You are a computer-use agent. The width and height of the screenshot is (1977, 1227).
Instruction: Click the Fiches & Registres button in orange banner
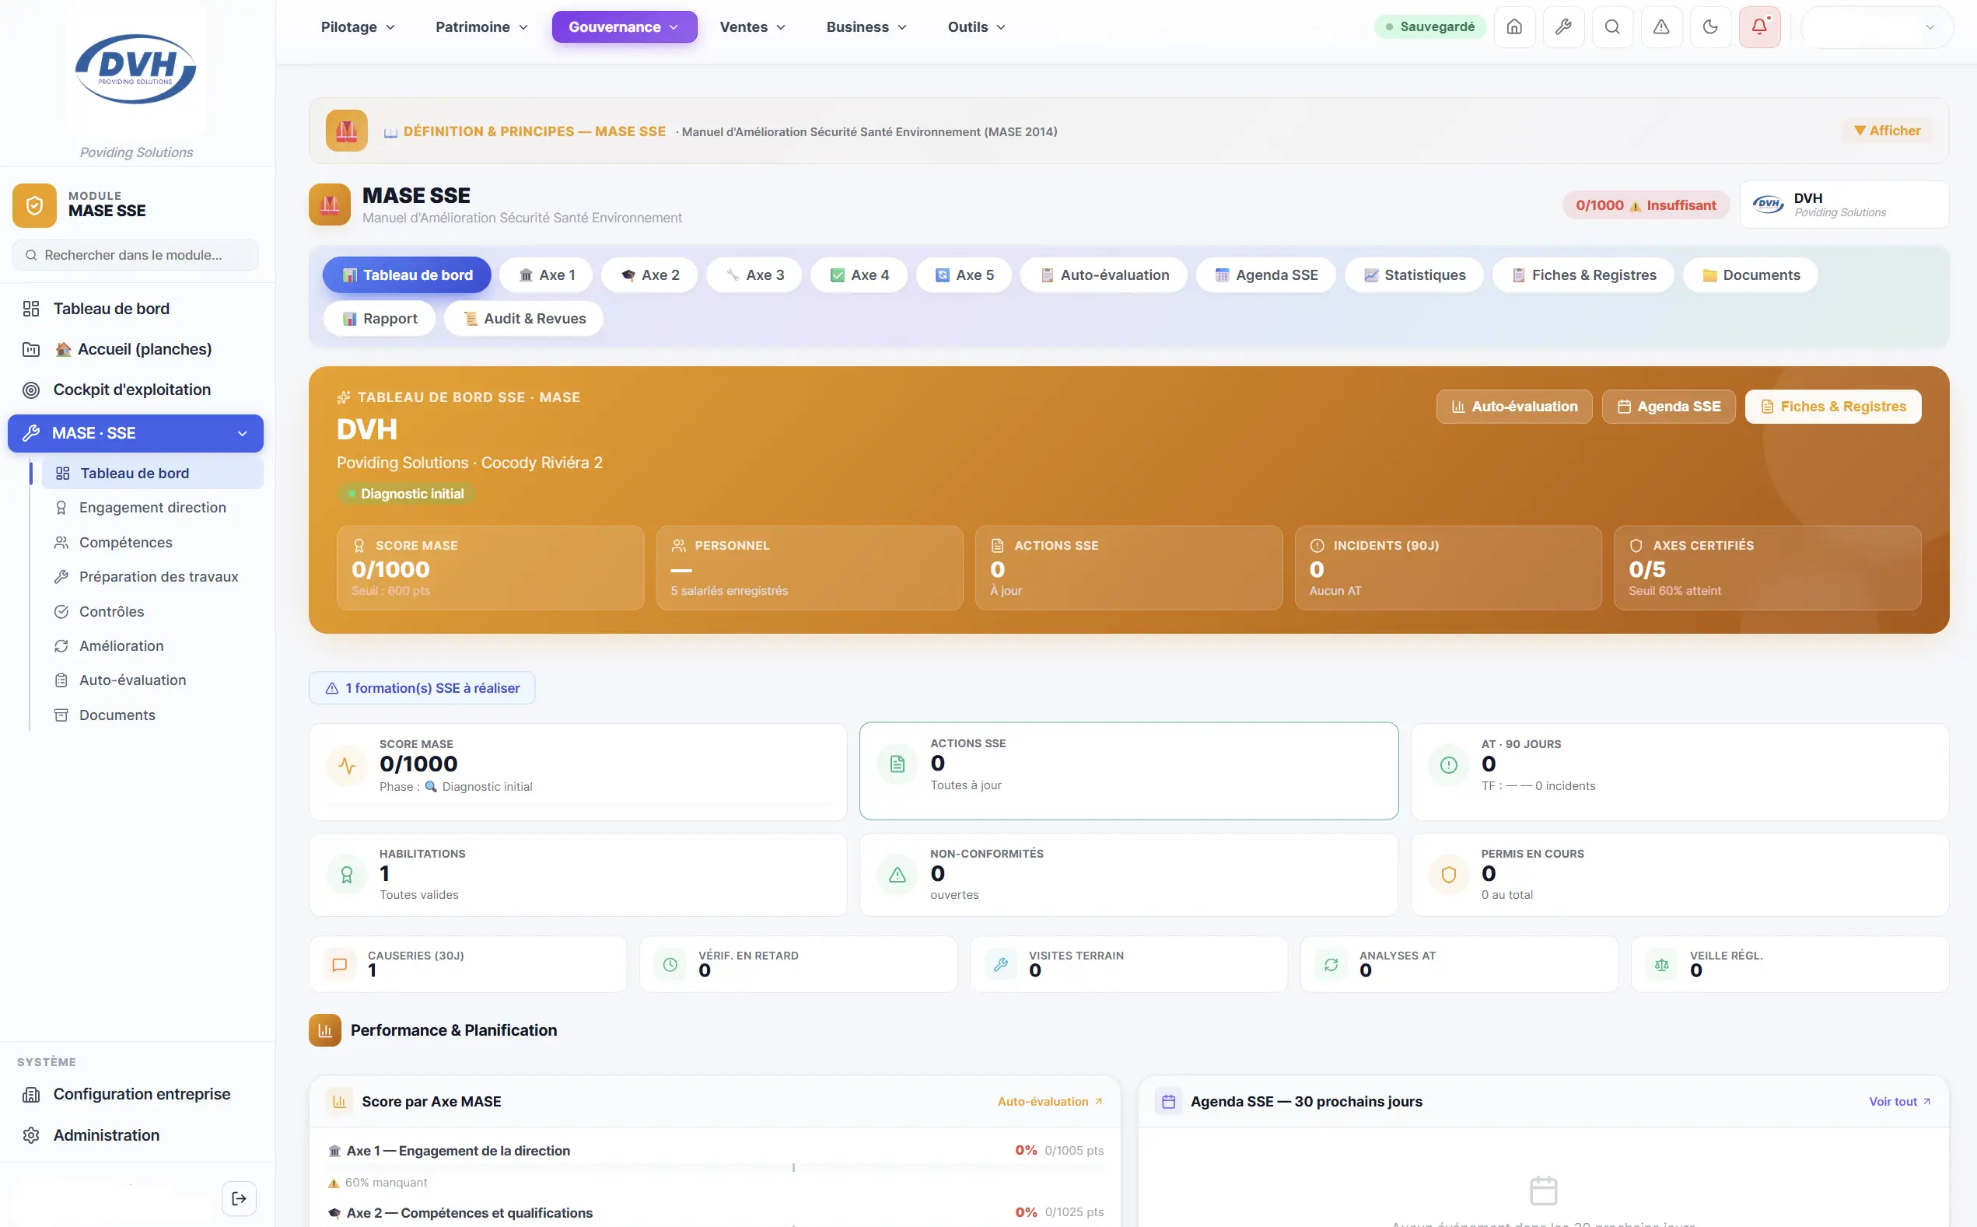[x=1833, y=407]
